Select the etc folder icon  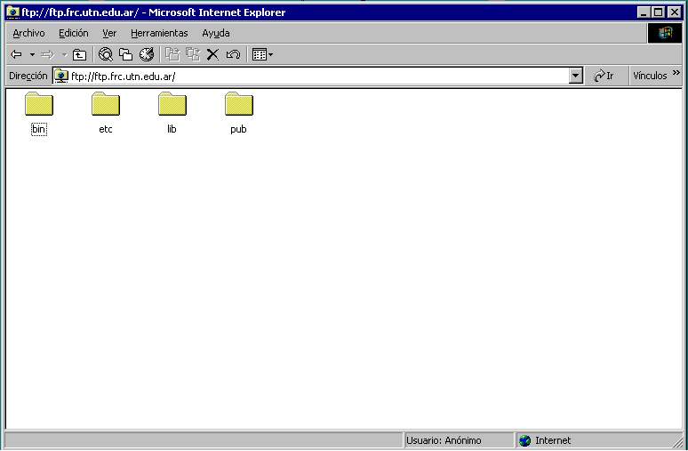point(106,104)
